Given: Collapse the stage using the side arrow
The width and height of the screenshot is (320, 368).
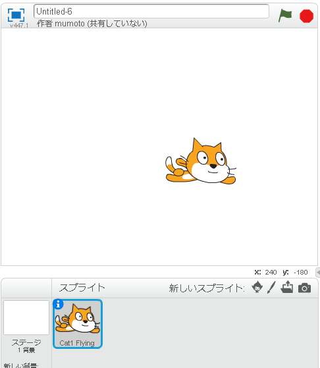Looking at the screenshot, I should 318,273.
